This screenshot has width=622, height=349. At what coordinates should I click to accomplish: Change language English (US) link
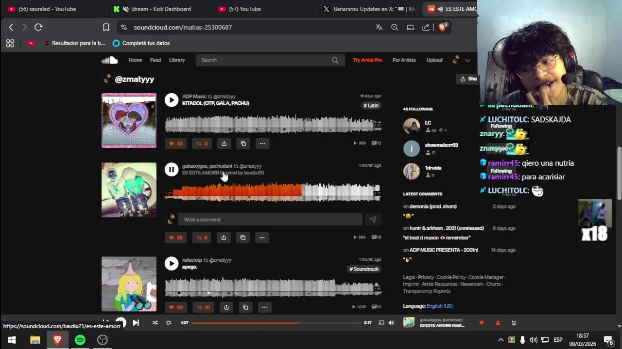tap(439, 306)
